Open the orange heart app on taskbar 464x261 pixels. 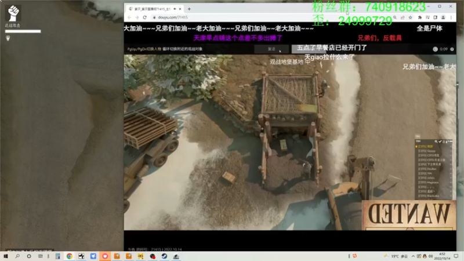coord(105,256)
